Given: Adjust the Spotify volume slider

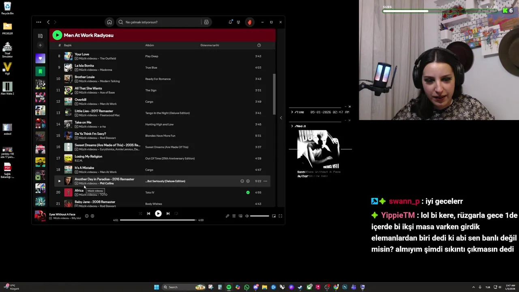Looking at the screenshot, I should tap(259, 216).
